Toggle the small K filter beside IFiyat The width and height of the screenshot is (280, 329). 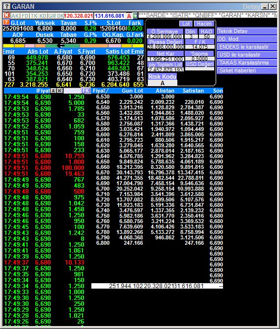60,91
